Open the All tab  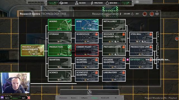[116, 98]
